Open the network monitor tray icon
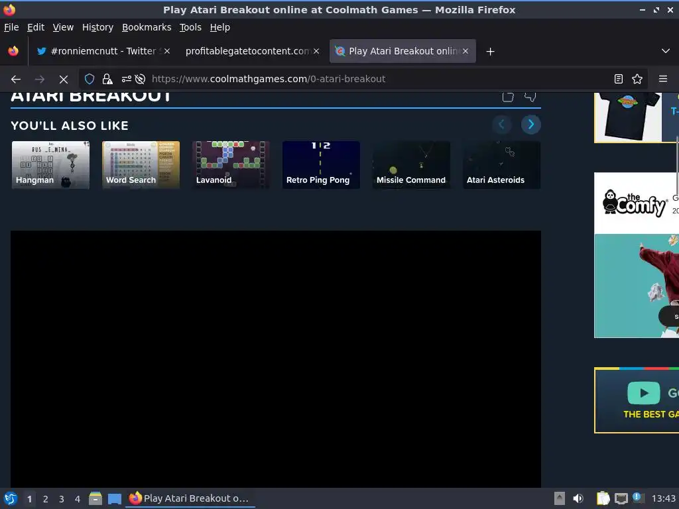Screen dimensions: 679x509 click(x=621, y=498)
